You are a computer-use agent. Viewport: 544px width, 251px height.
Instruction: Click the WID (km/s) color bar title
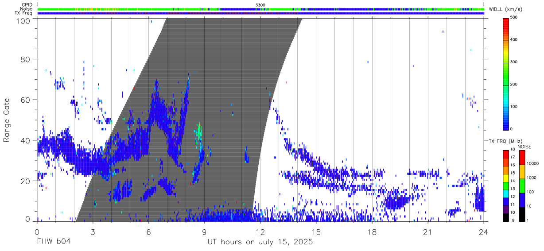pos(506,9)
